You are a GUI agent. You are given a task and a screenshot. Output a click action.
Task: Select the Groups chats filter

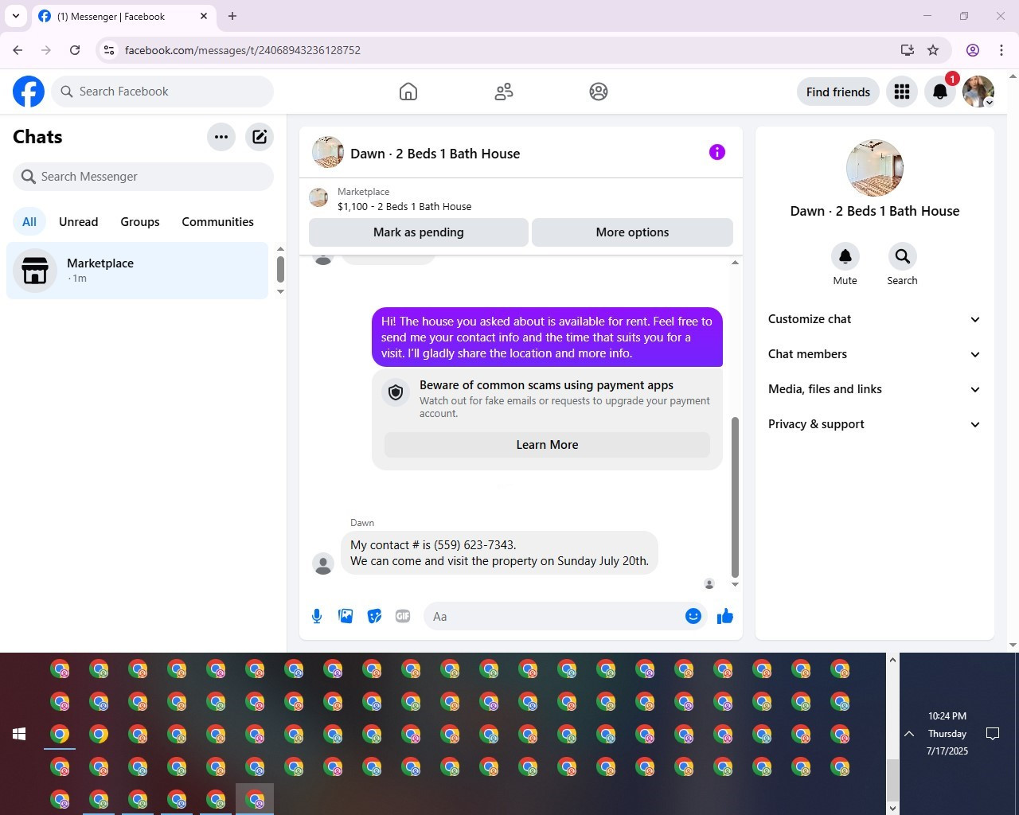coord(140,222)
